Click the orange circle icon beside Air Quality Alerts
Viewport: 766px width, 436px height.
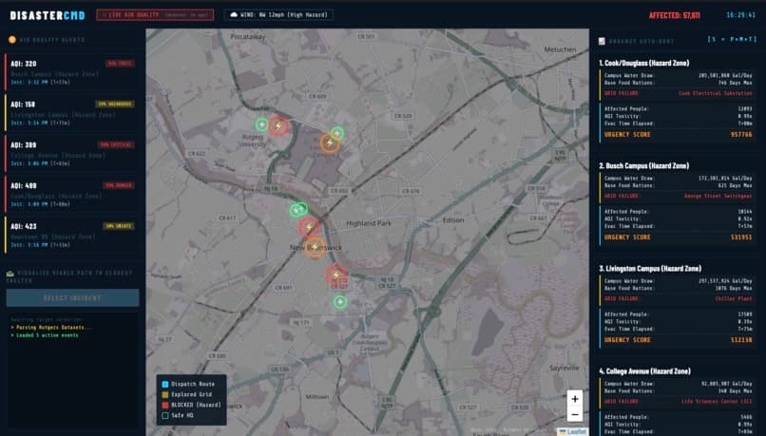pos(12,40)
